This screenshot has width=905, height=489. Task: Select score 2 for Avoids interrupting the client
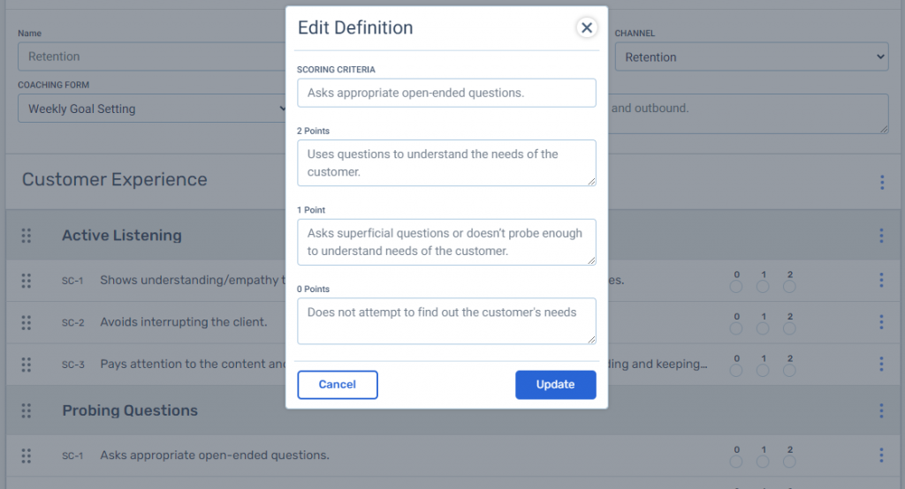pos(789,328)
